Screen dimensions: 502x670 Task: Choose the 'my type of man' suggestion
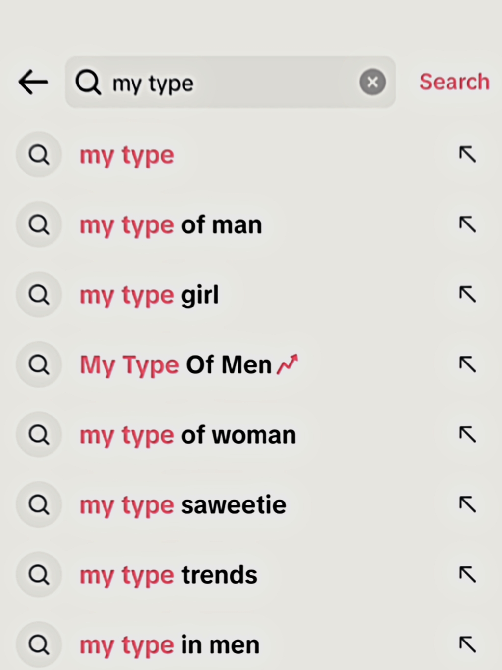[x=171, y=225]
